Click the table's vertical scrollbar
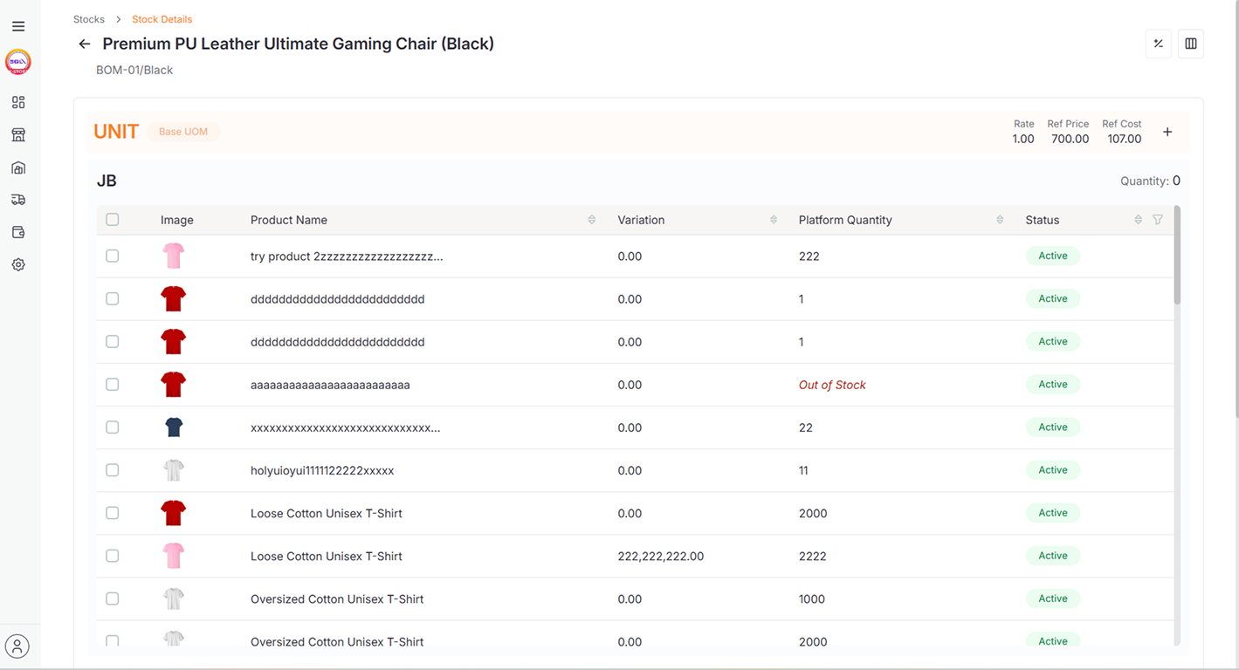The image size is (1239, 670). [1177, 262]
